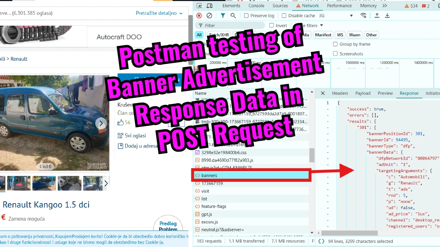Select the banners network request
This screenshot has height=247, width=440.
click(209, 175)
